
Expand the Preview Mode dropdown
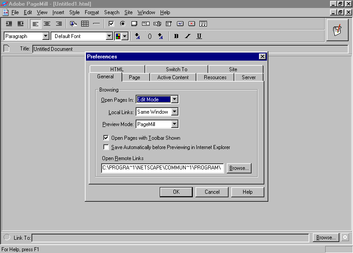pyautogui.click(x=175, y=124)
